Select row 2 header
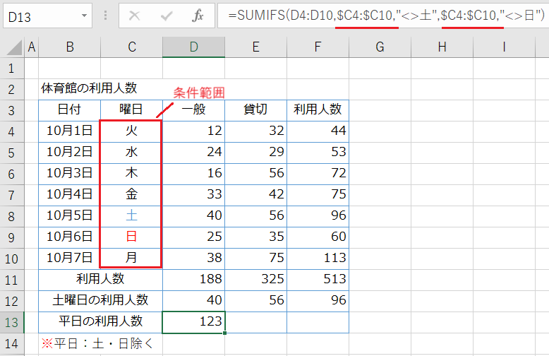This screenshot has width=549, height=356. pyautogui.click(x=12, y=89)
